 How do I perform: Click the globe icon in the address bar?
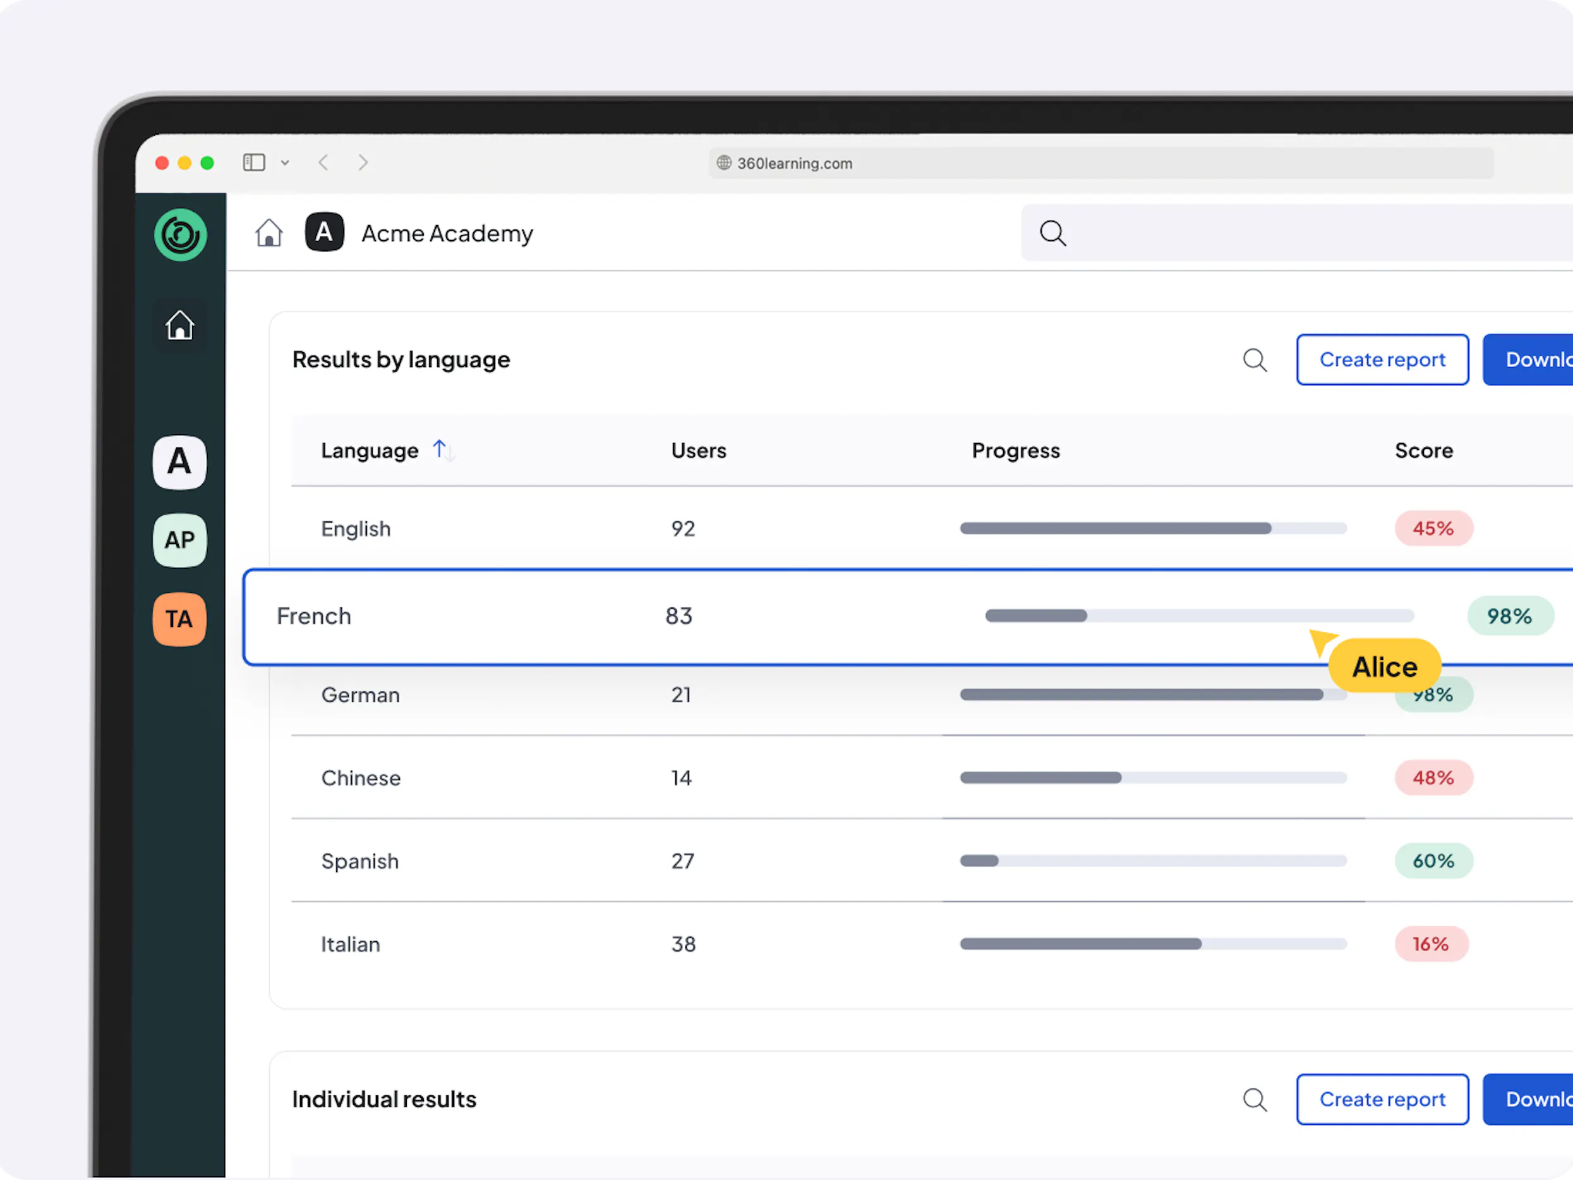724,163
